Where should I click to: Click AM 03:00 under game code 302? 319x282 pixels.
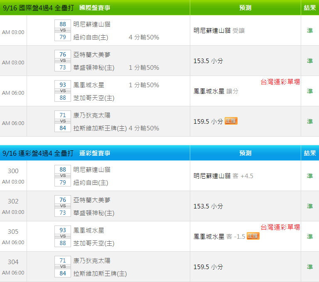tap(13, 212)
